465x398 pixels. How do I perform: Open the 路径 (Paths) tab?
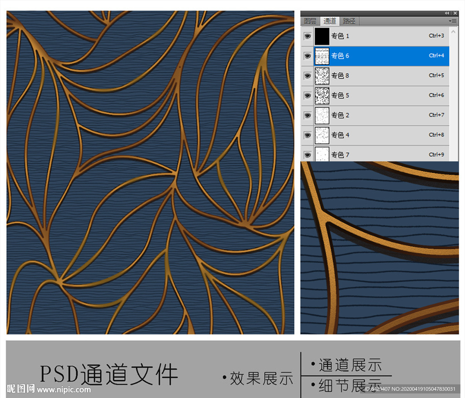tap(349, 21)
